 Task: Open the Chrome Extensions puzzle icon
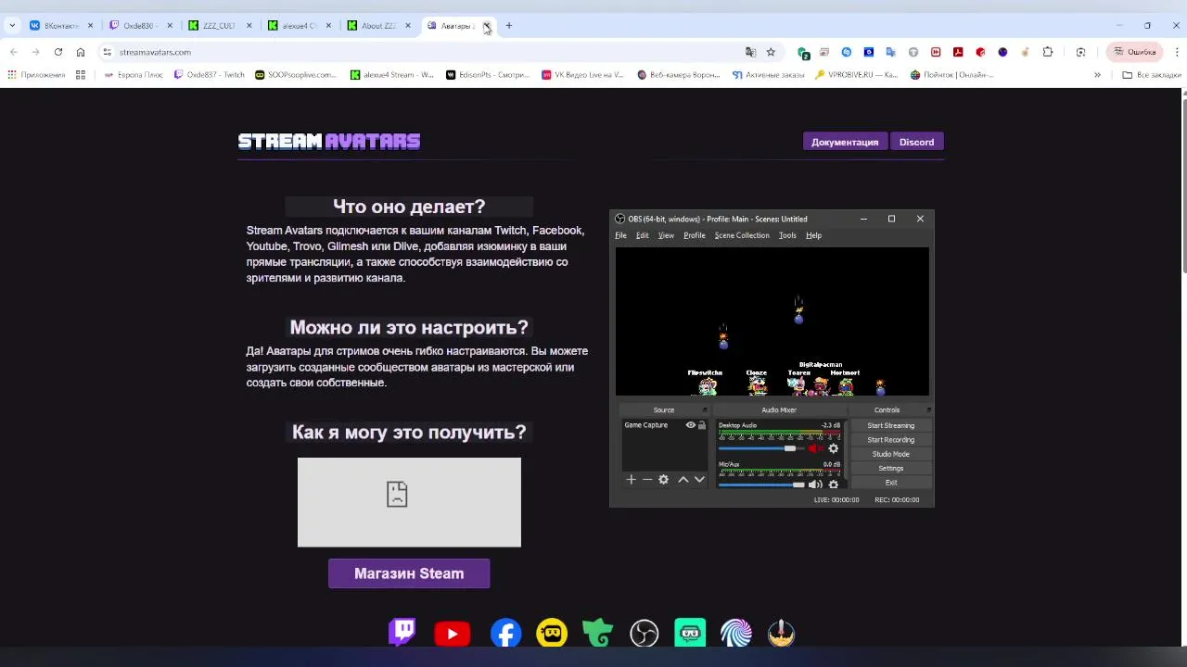coord(1048,52)
